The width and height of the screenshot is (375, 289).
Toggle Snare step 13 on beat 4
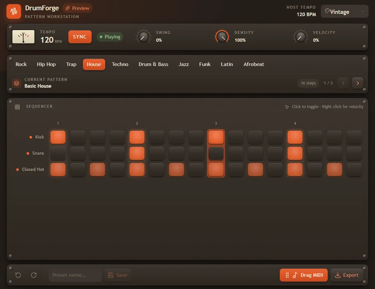pyautogui.click(x=295, y=153)
